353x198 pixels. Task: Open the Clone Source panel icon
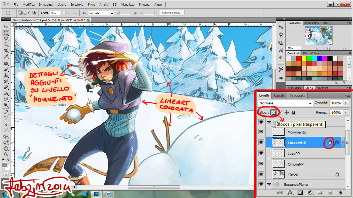(281, 43)
